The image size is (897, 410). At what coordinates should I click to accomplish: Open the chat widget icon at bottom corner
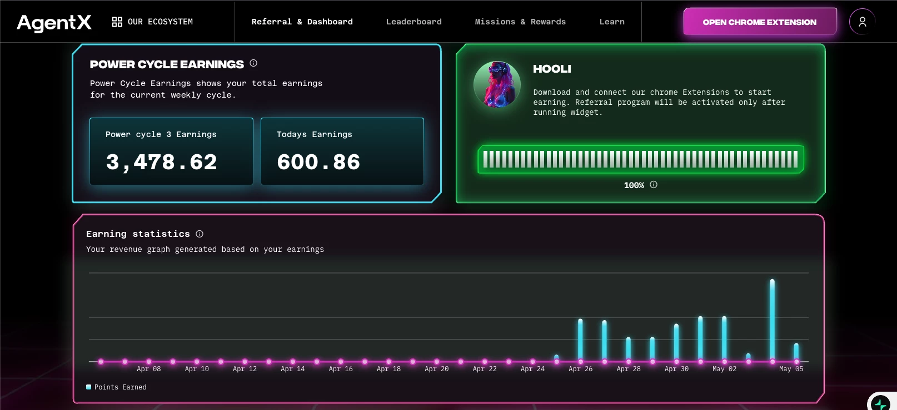tap(882, 402)
